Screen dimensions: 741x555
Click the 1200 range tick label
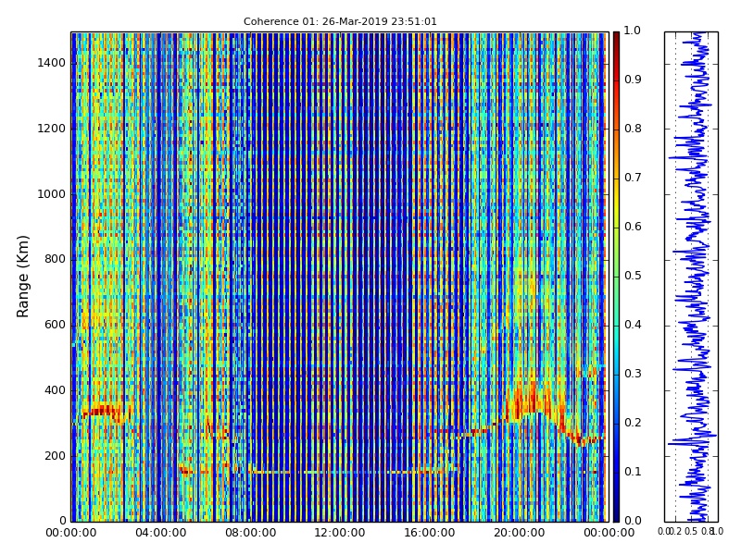pyautogui.click(x=52, y=129)
